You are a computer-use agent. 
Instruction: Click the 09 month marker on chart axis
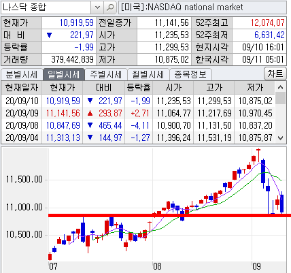pyautogui.click(x=256, y=266)
